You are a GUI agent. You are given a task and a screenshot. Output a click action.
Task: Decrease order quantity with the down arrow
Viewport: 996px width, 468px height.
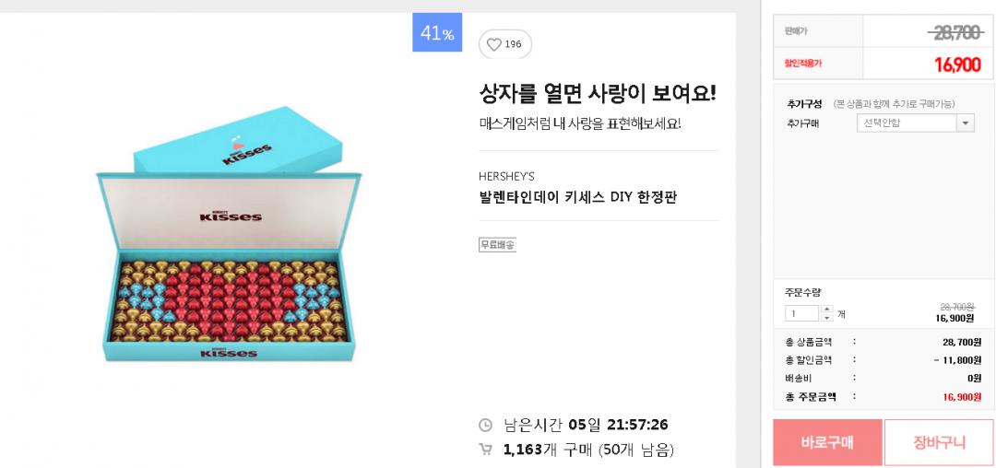point(827,317)
